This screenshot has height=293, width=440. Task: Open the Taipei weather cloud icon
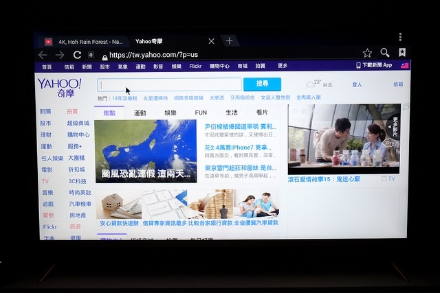click(x=310, y=84)
